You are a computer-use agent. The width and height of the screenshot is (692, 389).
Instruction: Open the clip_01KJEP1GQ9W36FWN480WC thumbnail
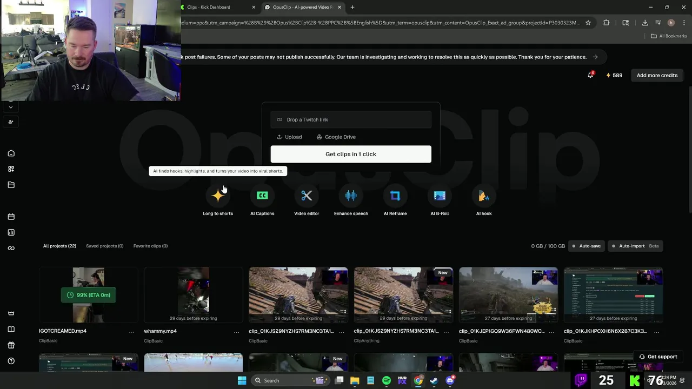(x=508, y=295)
